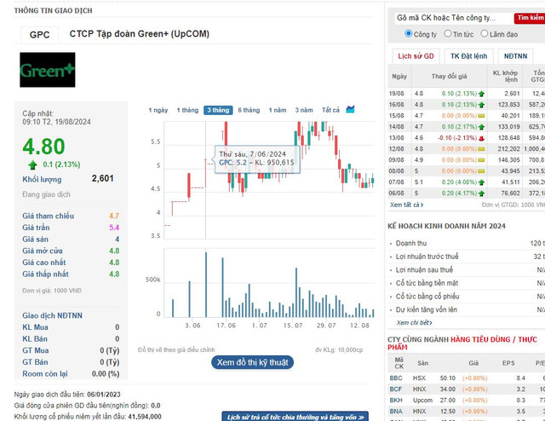This screenshot has width=545, height=421.
Task: Click the Giá sàn label
Action: point(35,239)
